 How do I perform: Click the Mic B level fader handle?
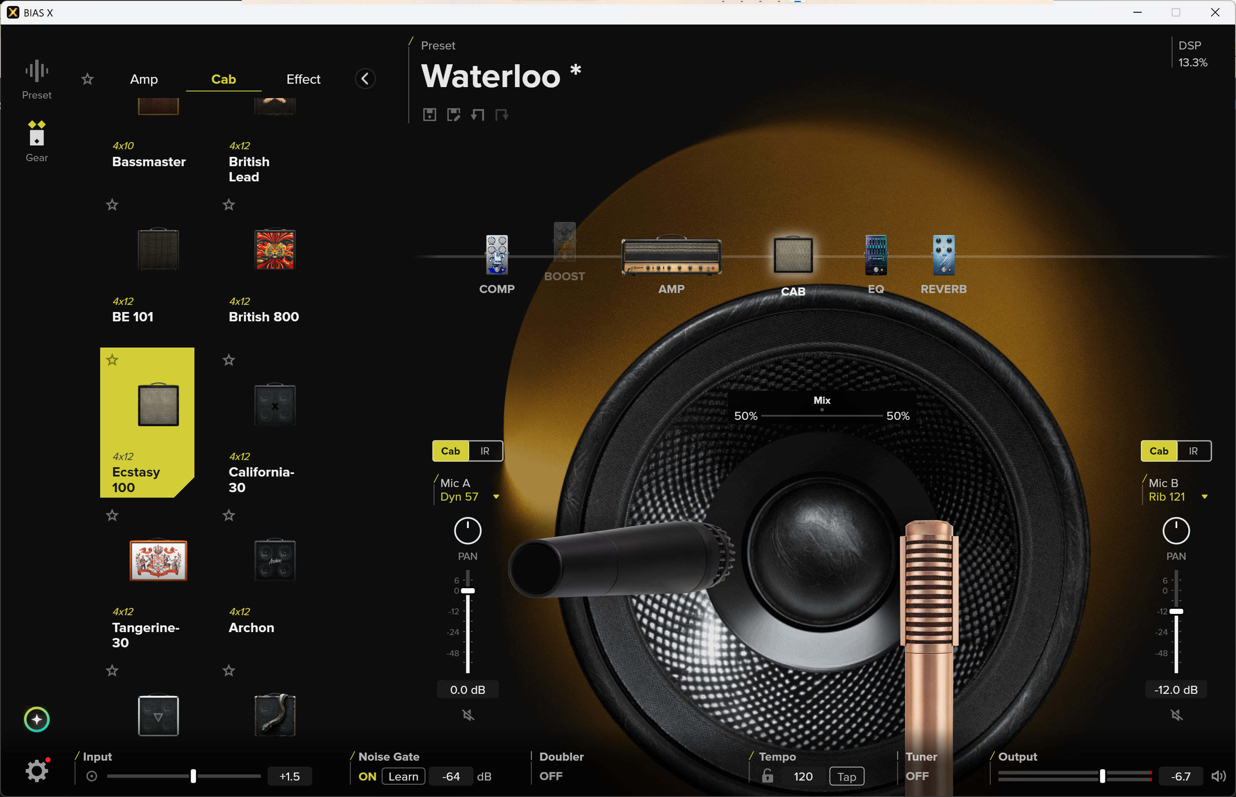pyautogui.click(x=1176, y=611)
